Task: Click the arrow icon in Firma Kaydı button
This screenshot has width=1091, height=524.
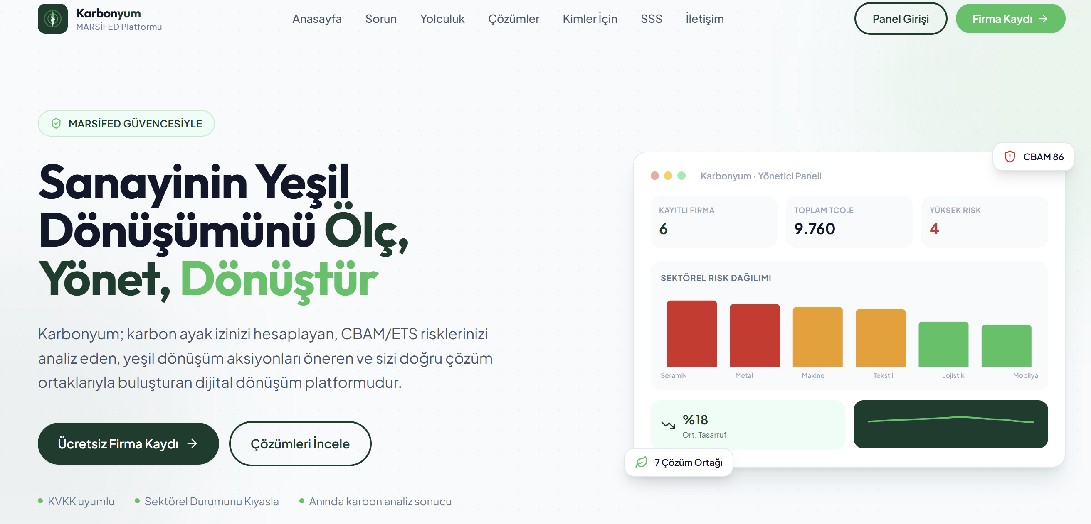Action: (x=1043, y=19)
